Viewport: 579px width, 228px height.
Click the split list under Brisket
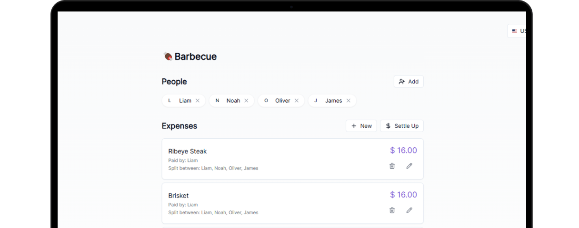[x=213, y=212]
